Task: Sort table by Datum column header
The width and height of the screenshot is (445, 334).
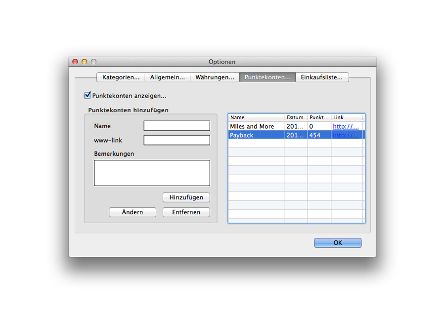Action: [296, 117]
